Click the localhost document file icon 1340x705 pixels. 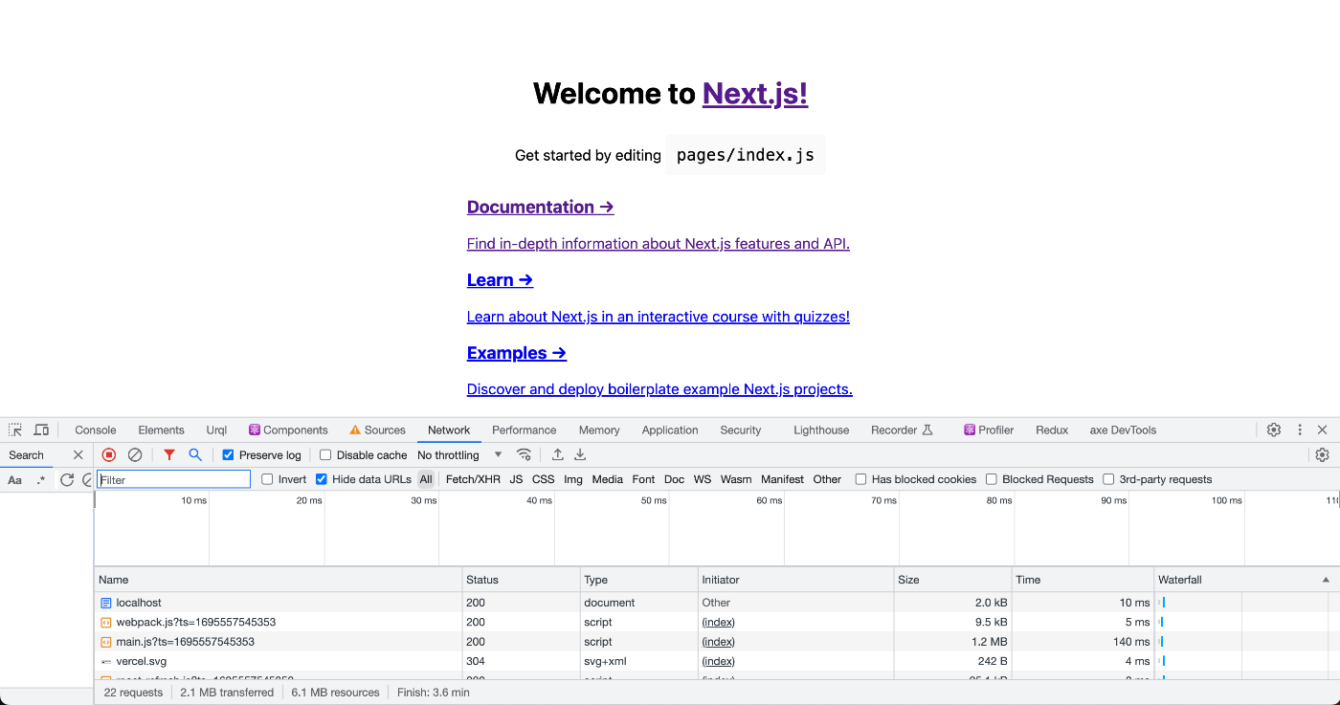[x=106, y=603]
